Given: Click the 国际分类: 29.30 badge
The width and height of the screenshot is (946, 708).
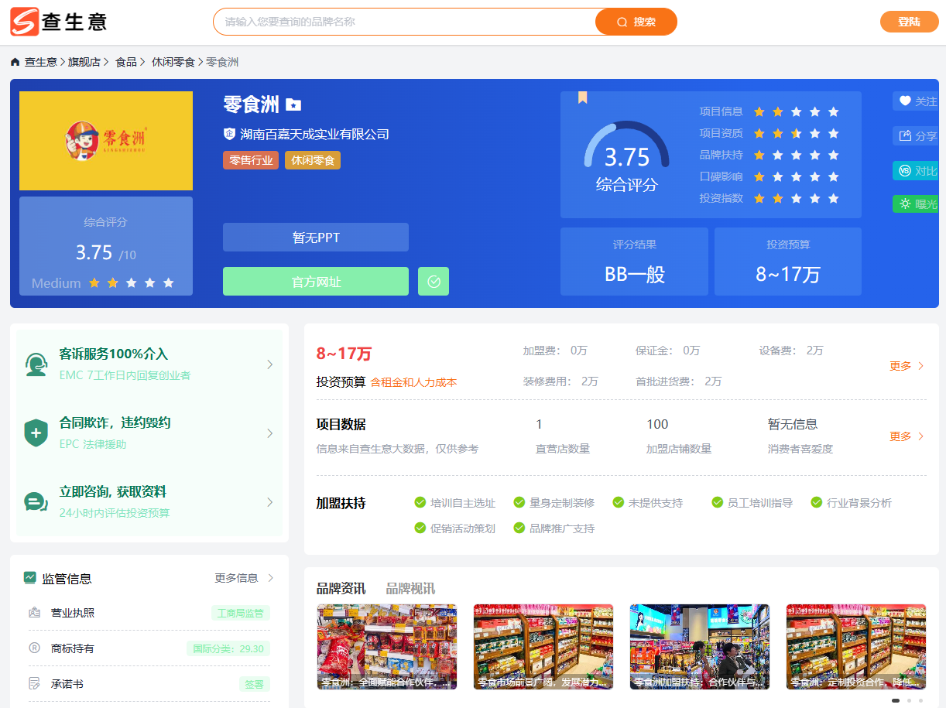Looking at the screenshot, I should tap(228, 648).
